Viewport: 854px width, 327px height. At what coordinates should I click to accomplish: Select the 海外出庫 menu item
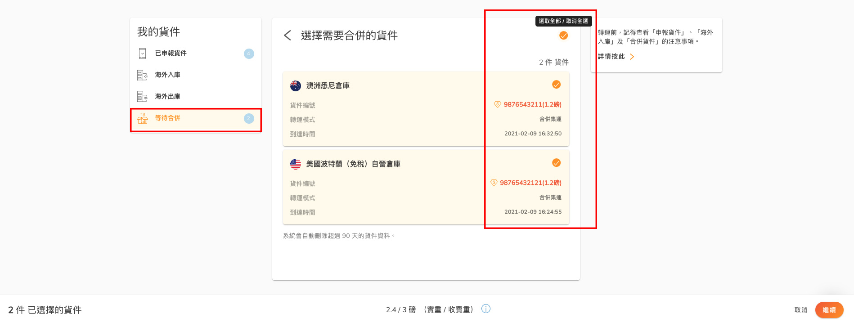[168, 97]
